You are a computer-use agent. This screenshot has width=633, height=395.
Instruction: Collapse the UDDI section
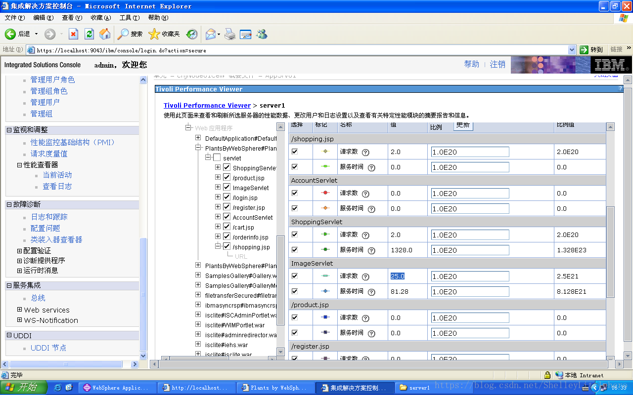[x=9, y=335]
